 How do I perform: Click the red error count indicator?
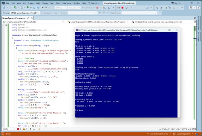[19, 129]
